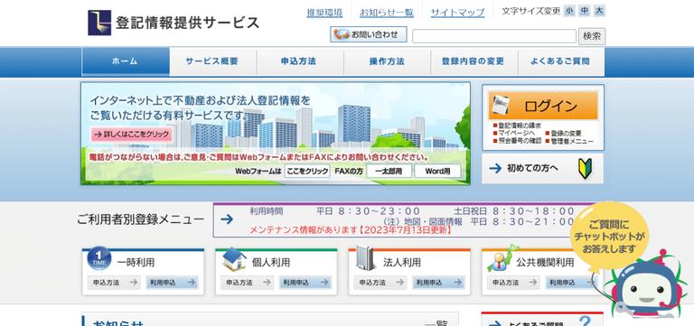This screenshot has height=326, width=694.
Task: Click the arrow icon in 初めての方へ
Action: coord(495,169)
